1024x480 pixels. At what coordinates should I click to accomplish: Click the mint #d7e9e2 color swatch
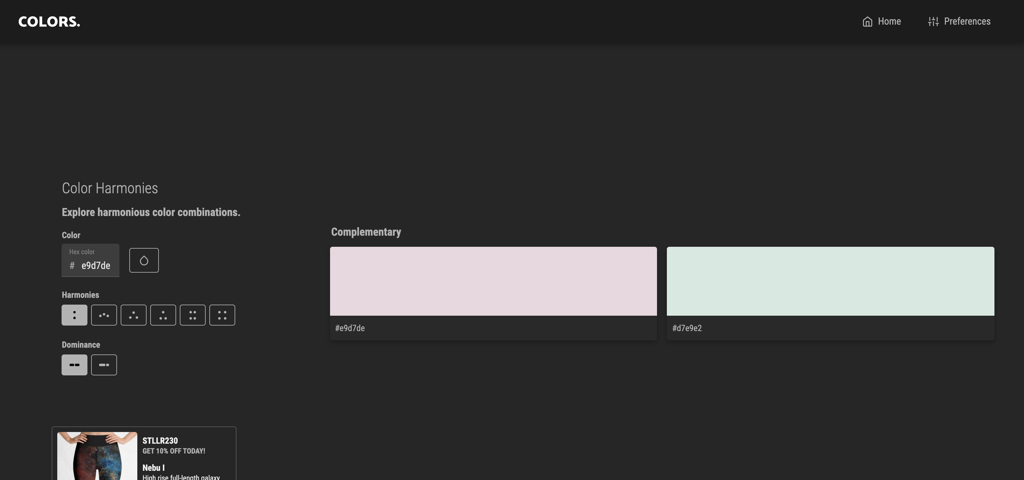(830, 281)
